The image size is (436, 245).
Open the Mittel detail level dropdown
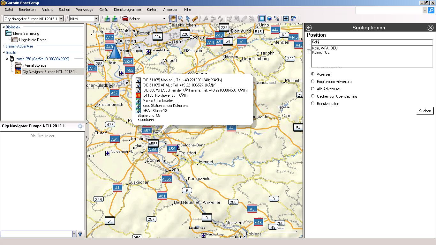click(x=96, y=19)
